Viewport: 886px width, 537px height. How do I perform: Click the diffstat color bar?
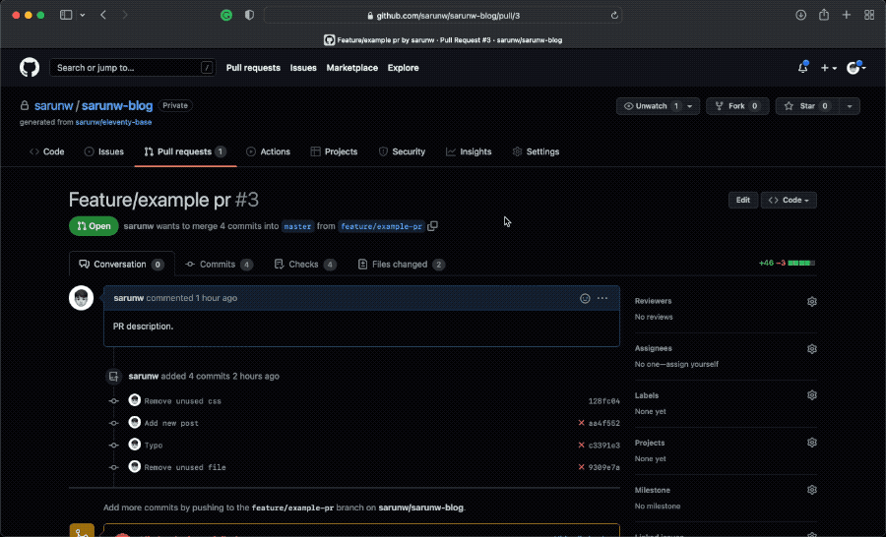(801, 264)
